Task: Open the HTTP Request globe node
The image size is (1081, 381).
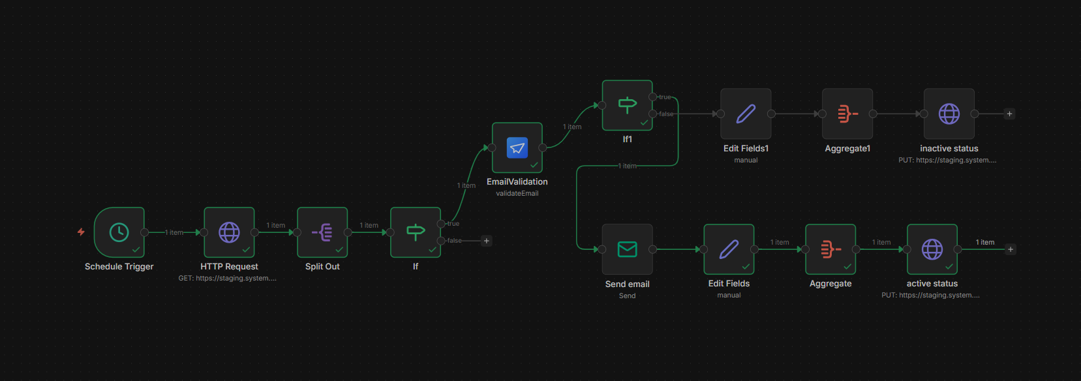Action: click(x=229, y=232)
